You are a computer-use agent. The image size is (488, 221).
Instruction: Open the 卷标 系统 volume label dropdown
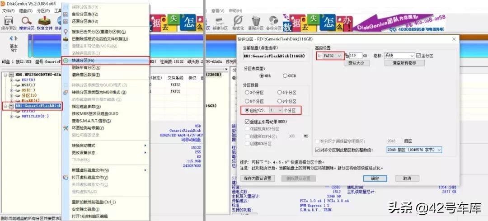399,56
